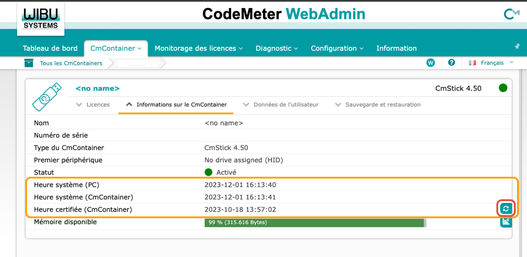Click the Mémoire disponible label
527x257 pixels.
(x=65, y=222)
